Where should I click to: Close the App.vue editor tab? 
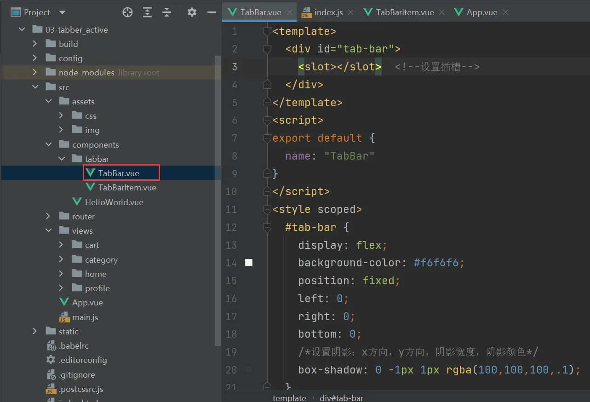click(505, 12)
